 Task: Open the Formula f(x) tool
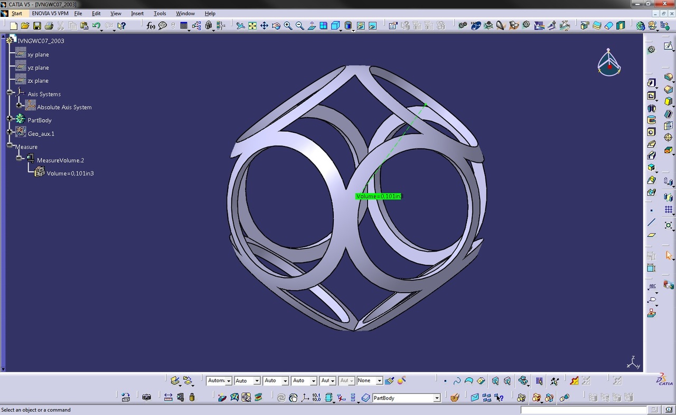[x=151, y=25]
